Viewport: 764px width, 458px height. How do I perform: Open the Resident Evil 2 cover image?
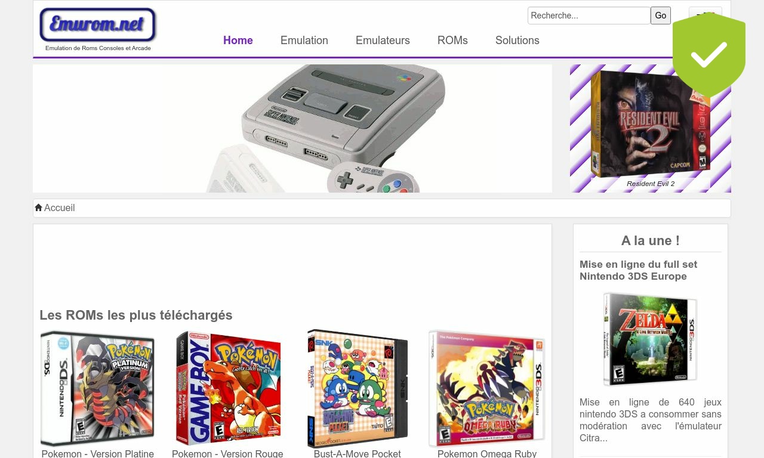[651, 123]
